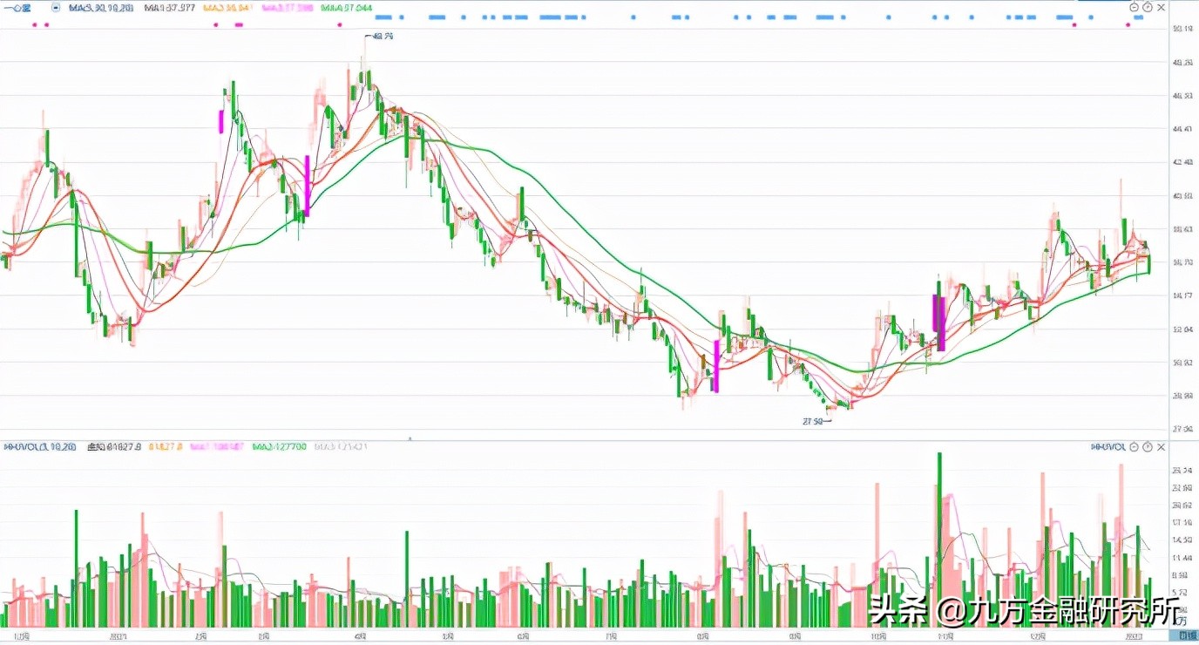
Task: Click the green MA3:127700 volume label
Action: (278, 447)
